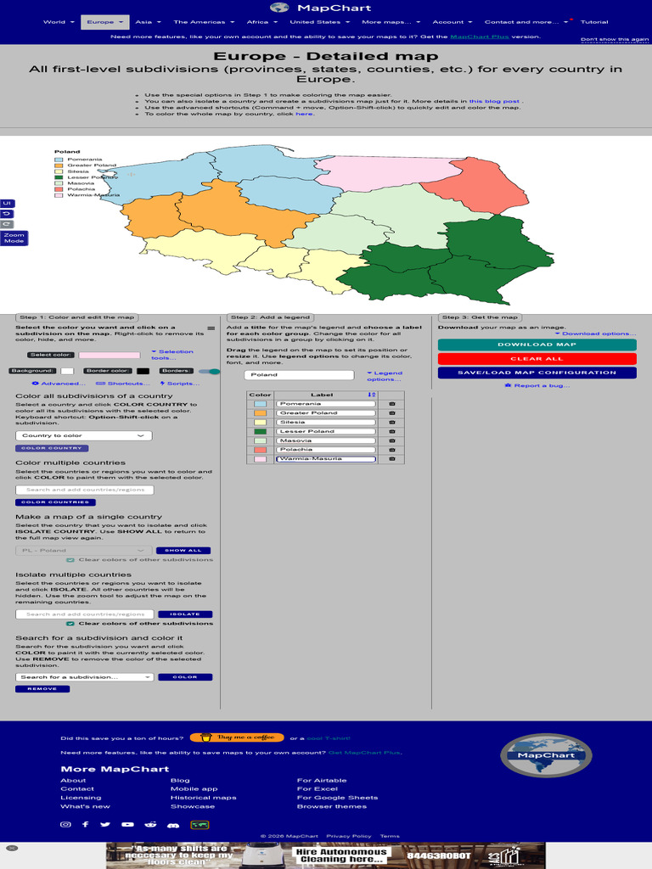Screen dimensions: 652x869
Task: Delete the Warmia-Masuria legend row trash icon
Action: point(392,459)
